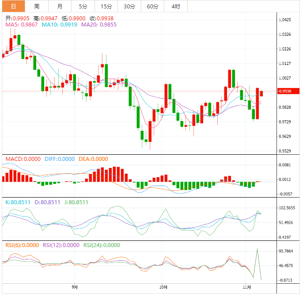Click the RSI(6):0.0000 label
This screenshot has height=297, width=303.
(x=22, y=245)
